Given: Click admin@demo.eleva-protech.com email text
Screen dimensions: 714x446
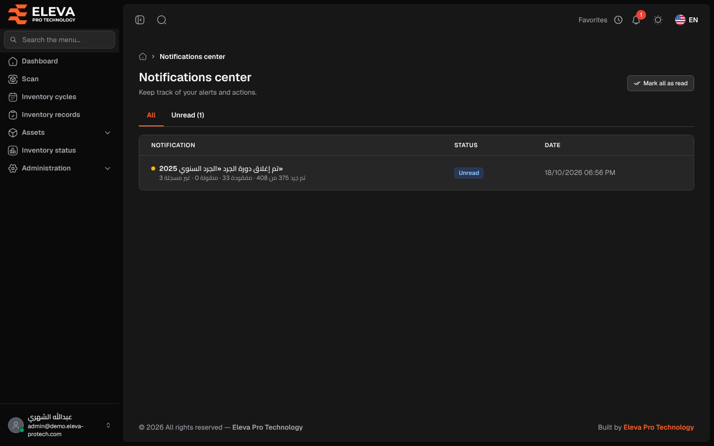Looking at the screenshot, I should [x=56, y=430].
